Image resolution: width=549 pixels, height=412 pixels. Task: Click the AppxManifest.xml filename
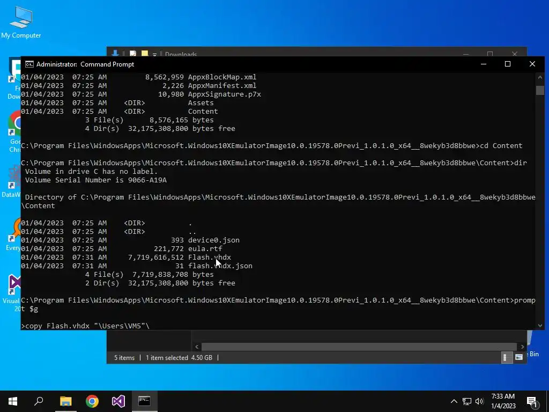pyautogui.click(x=222, y=85)
